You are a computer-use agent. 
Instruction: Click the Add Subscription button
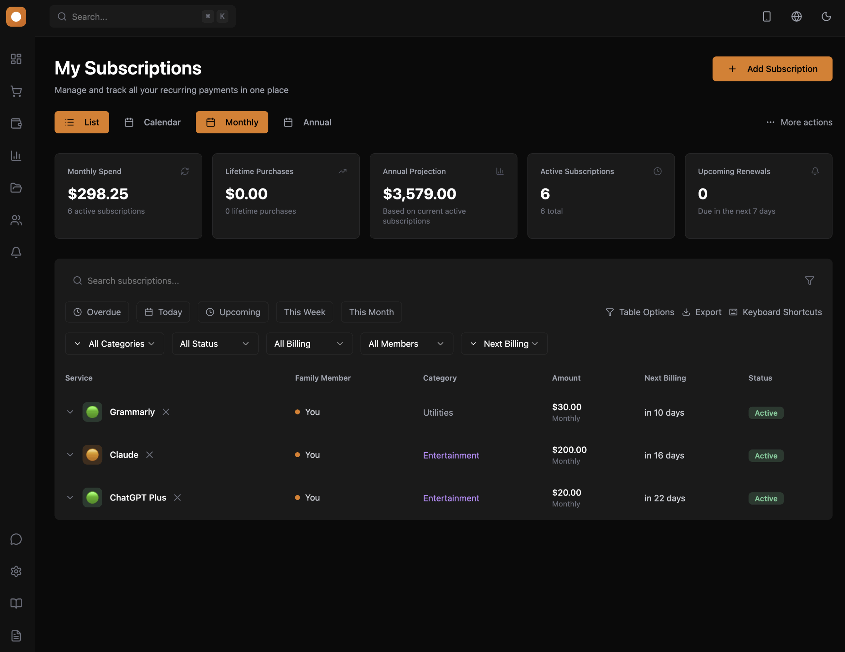pos(772,69)
